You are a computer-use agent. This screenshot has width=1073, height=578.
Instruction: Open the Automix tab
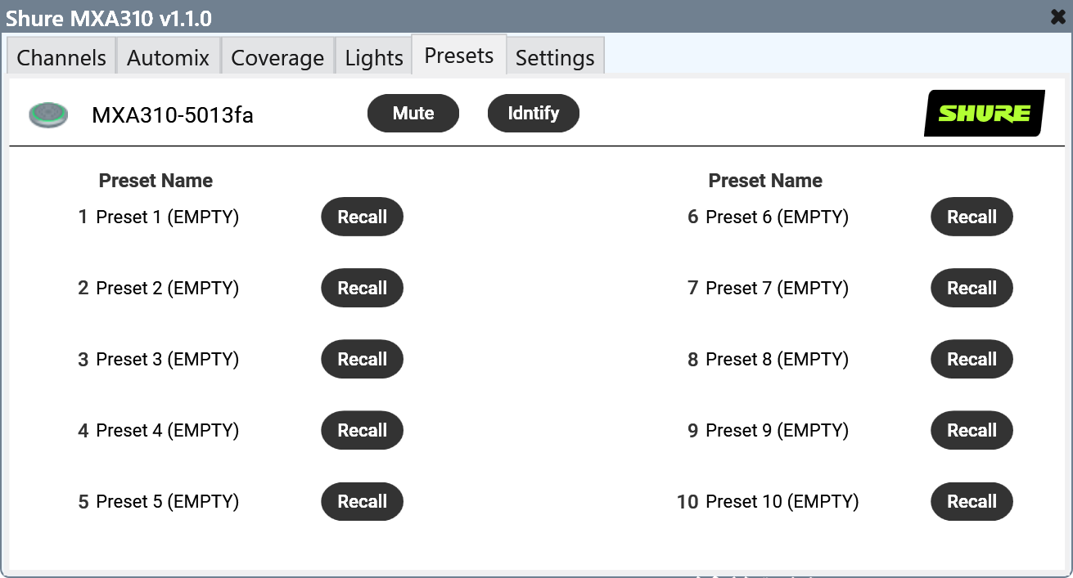point(169,57)
